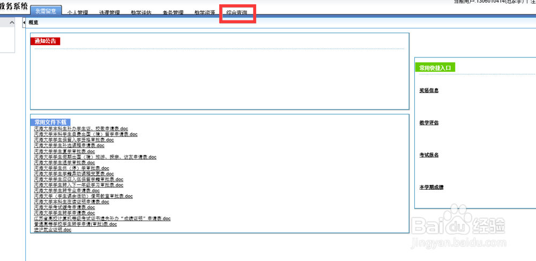Download 普通高等学校学生转学申请(审批)表.doc
The height and width of the screenshot is (261, 536).
pyautogui.click(x=75, y=225)
